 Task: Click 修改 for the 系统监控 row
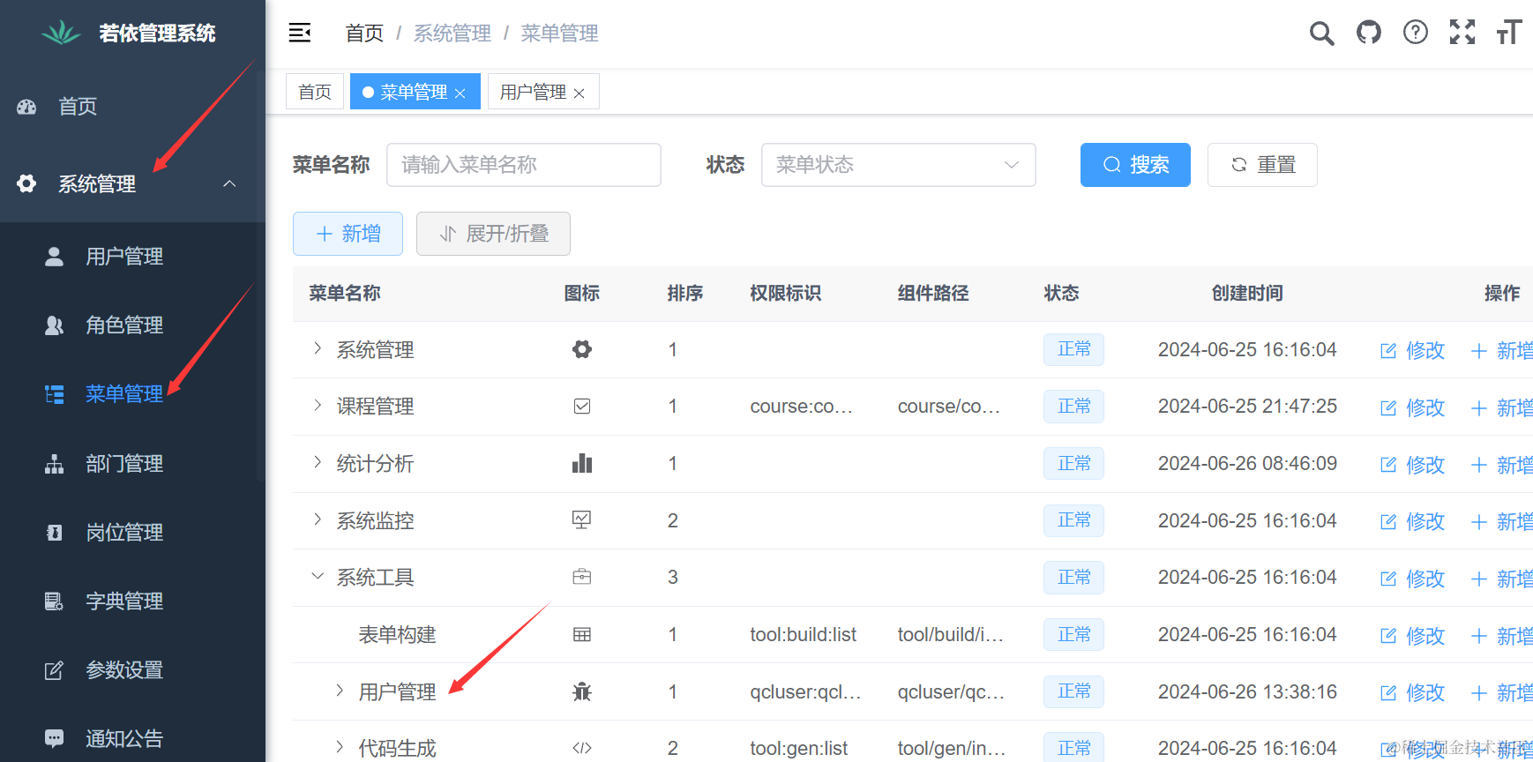(1413, 521)
